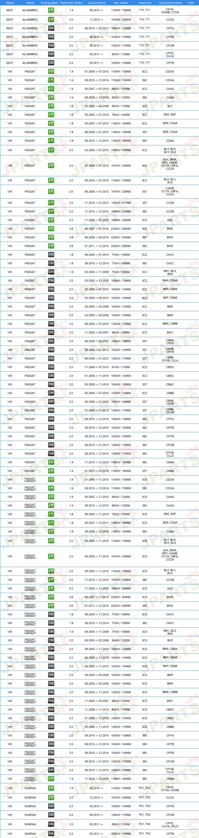Click engine code BLF
Image resolution: width=199 pixels, height=838 pixels.
pyautogui.click(x=170, y=106)
